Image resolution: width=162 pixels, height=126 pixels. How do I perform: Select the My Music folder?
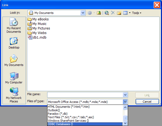point(37,24)
